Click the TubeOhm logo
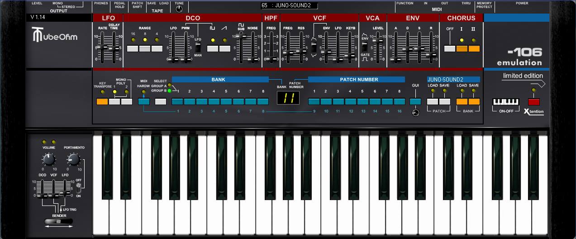 [x=54, y=35]
